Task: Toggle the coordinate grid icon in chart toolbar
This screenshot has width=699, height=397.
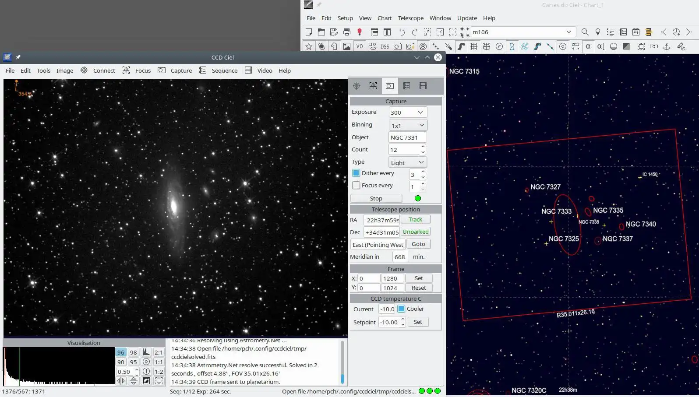Action: [x=474, y=46]
